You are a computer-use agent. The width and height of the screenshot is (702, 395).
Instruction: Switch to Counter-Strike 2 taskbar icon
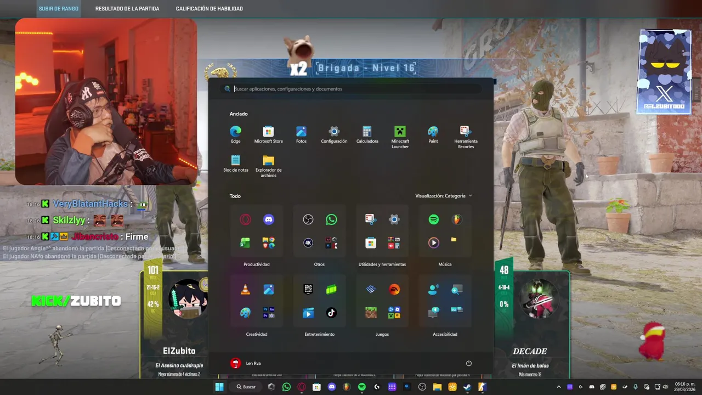point(482,387)
